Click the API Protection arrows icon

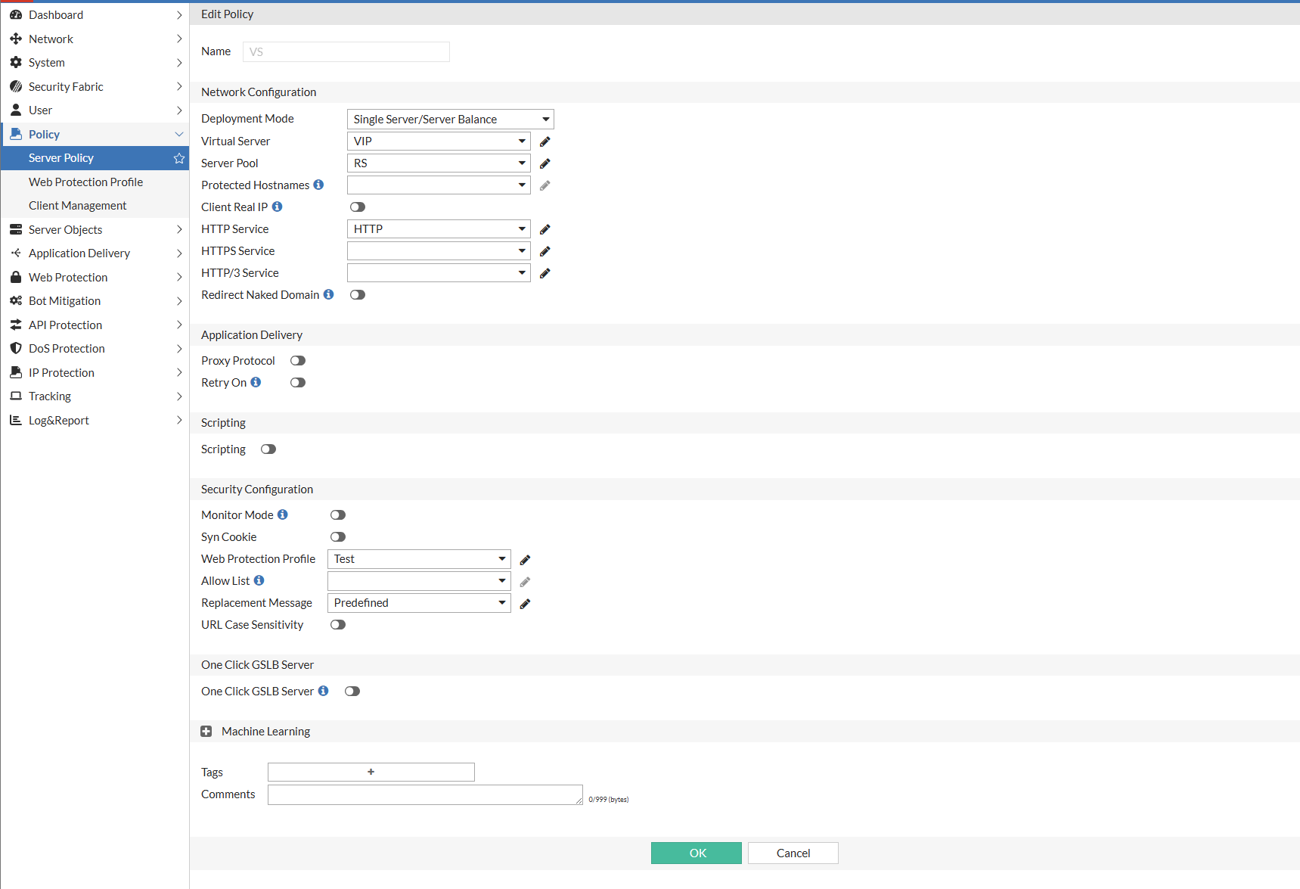pos(16,325)
